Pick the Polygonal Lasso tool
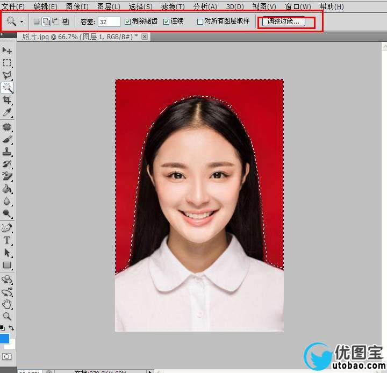This screenshot has height=373, width=387. 8,75
